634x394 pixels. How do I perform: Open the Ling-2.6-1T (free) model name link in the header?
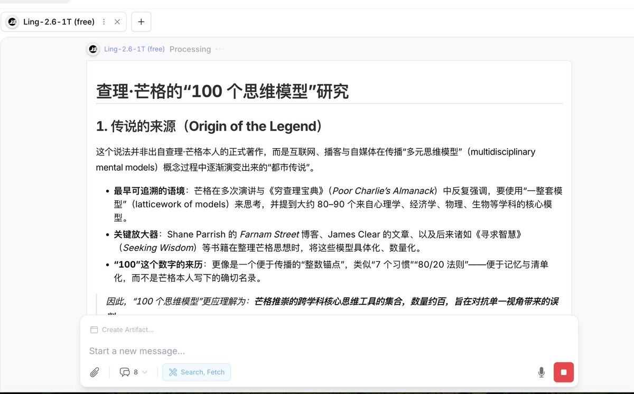(x=134, y=49)
